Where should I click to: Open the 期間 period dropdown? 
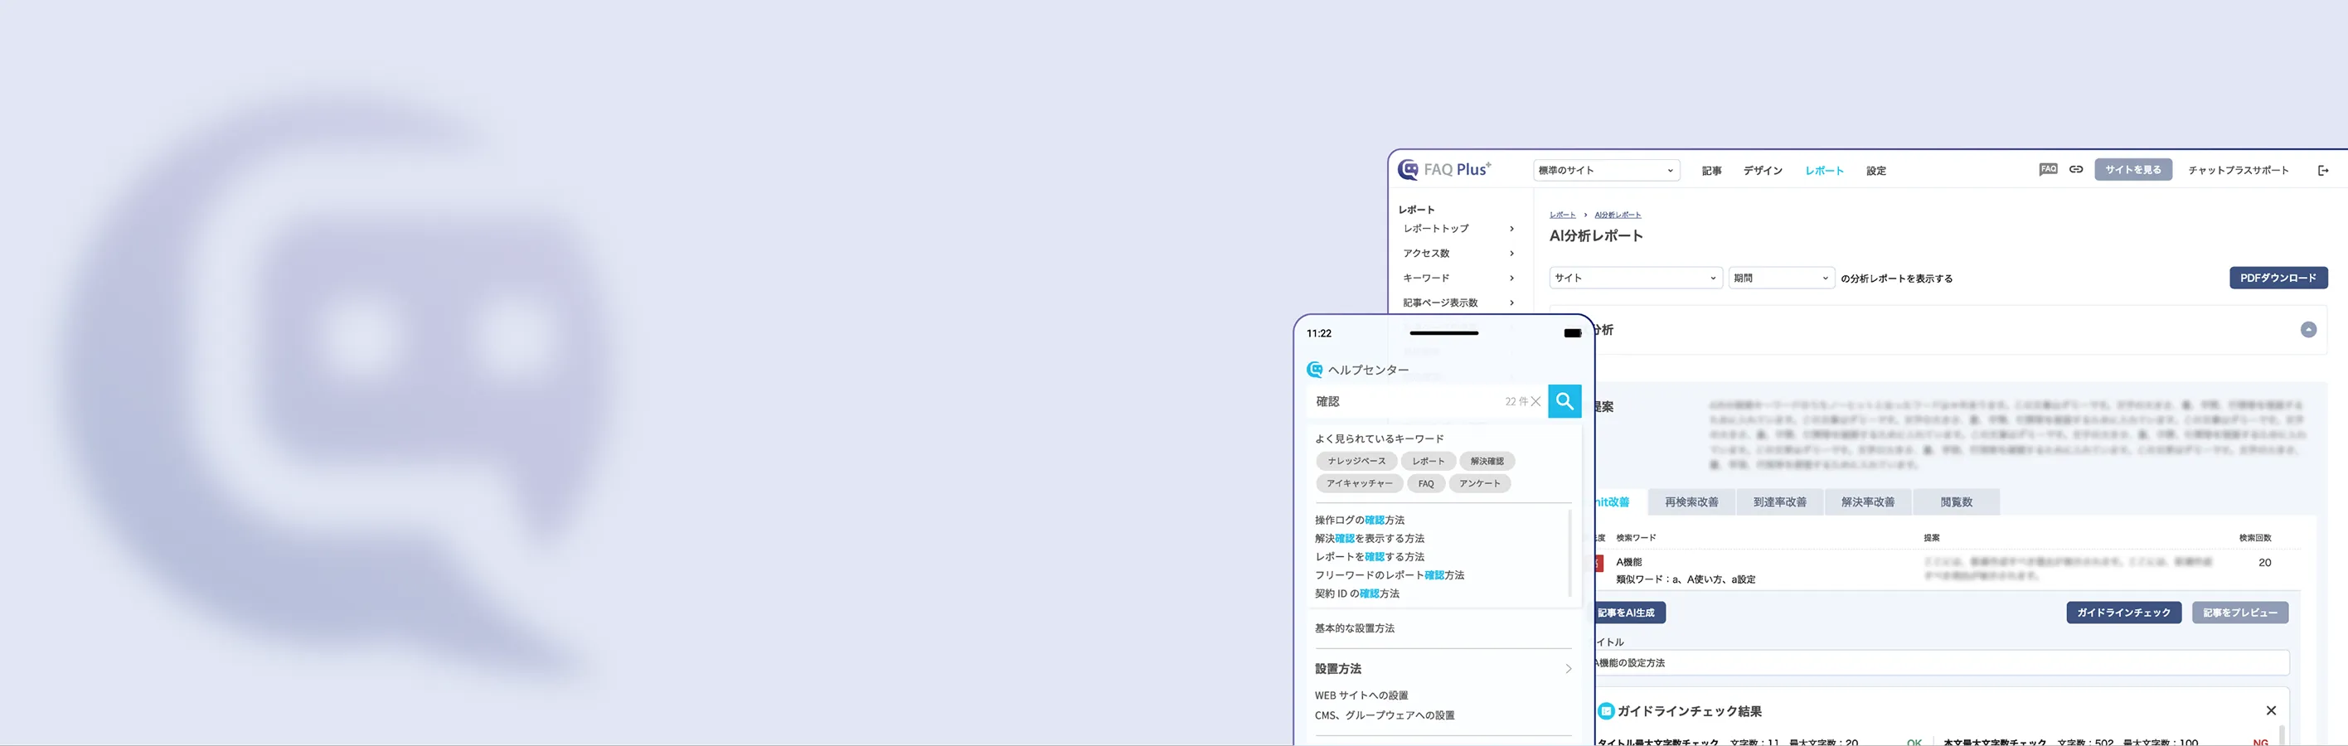(1780, 278)
